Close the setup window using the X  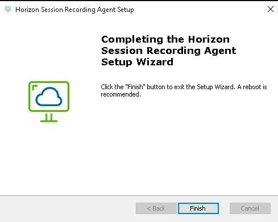[x=271, y=9]
